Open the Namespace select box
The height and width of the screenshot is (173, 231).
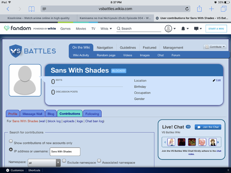[44, 163]
